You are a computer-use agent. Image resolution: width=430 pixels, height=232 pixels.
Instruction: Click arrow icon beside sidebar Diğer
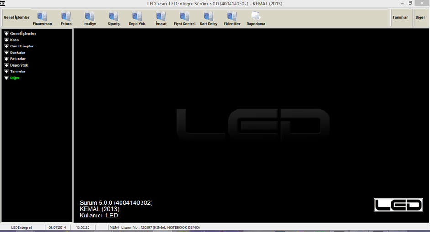(6, 78)
